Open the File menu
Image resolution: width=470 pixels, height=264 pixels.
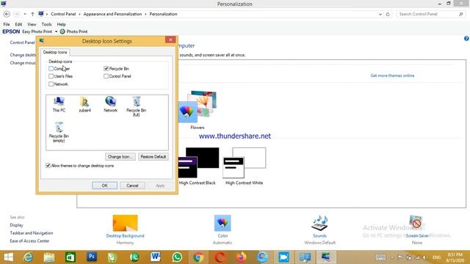pos(7,24)
